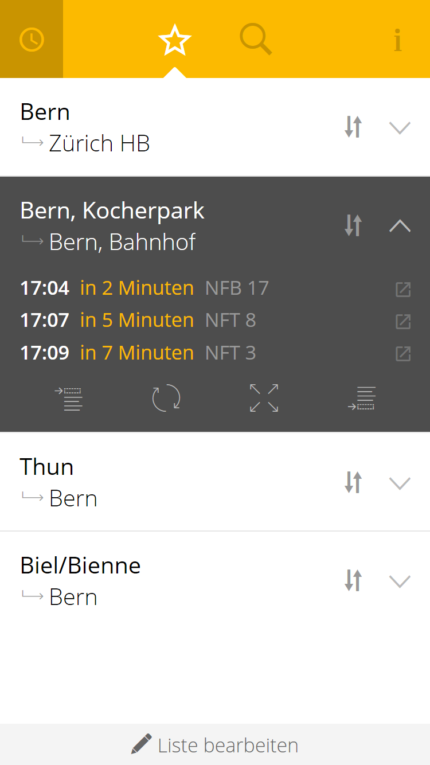Image resolution: width=430 pixels, height=765 pixels.
Task: Open external link for 17:07 departure
Action: 403,321
